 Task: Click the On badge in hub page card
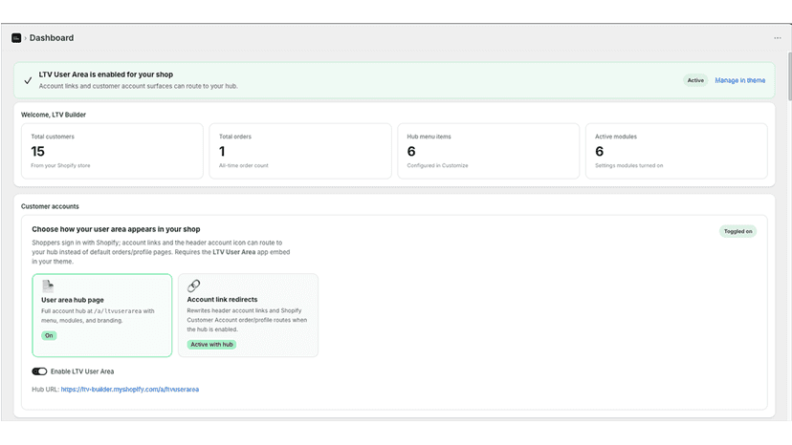tap(49, 335)
